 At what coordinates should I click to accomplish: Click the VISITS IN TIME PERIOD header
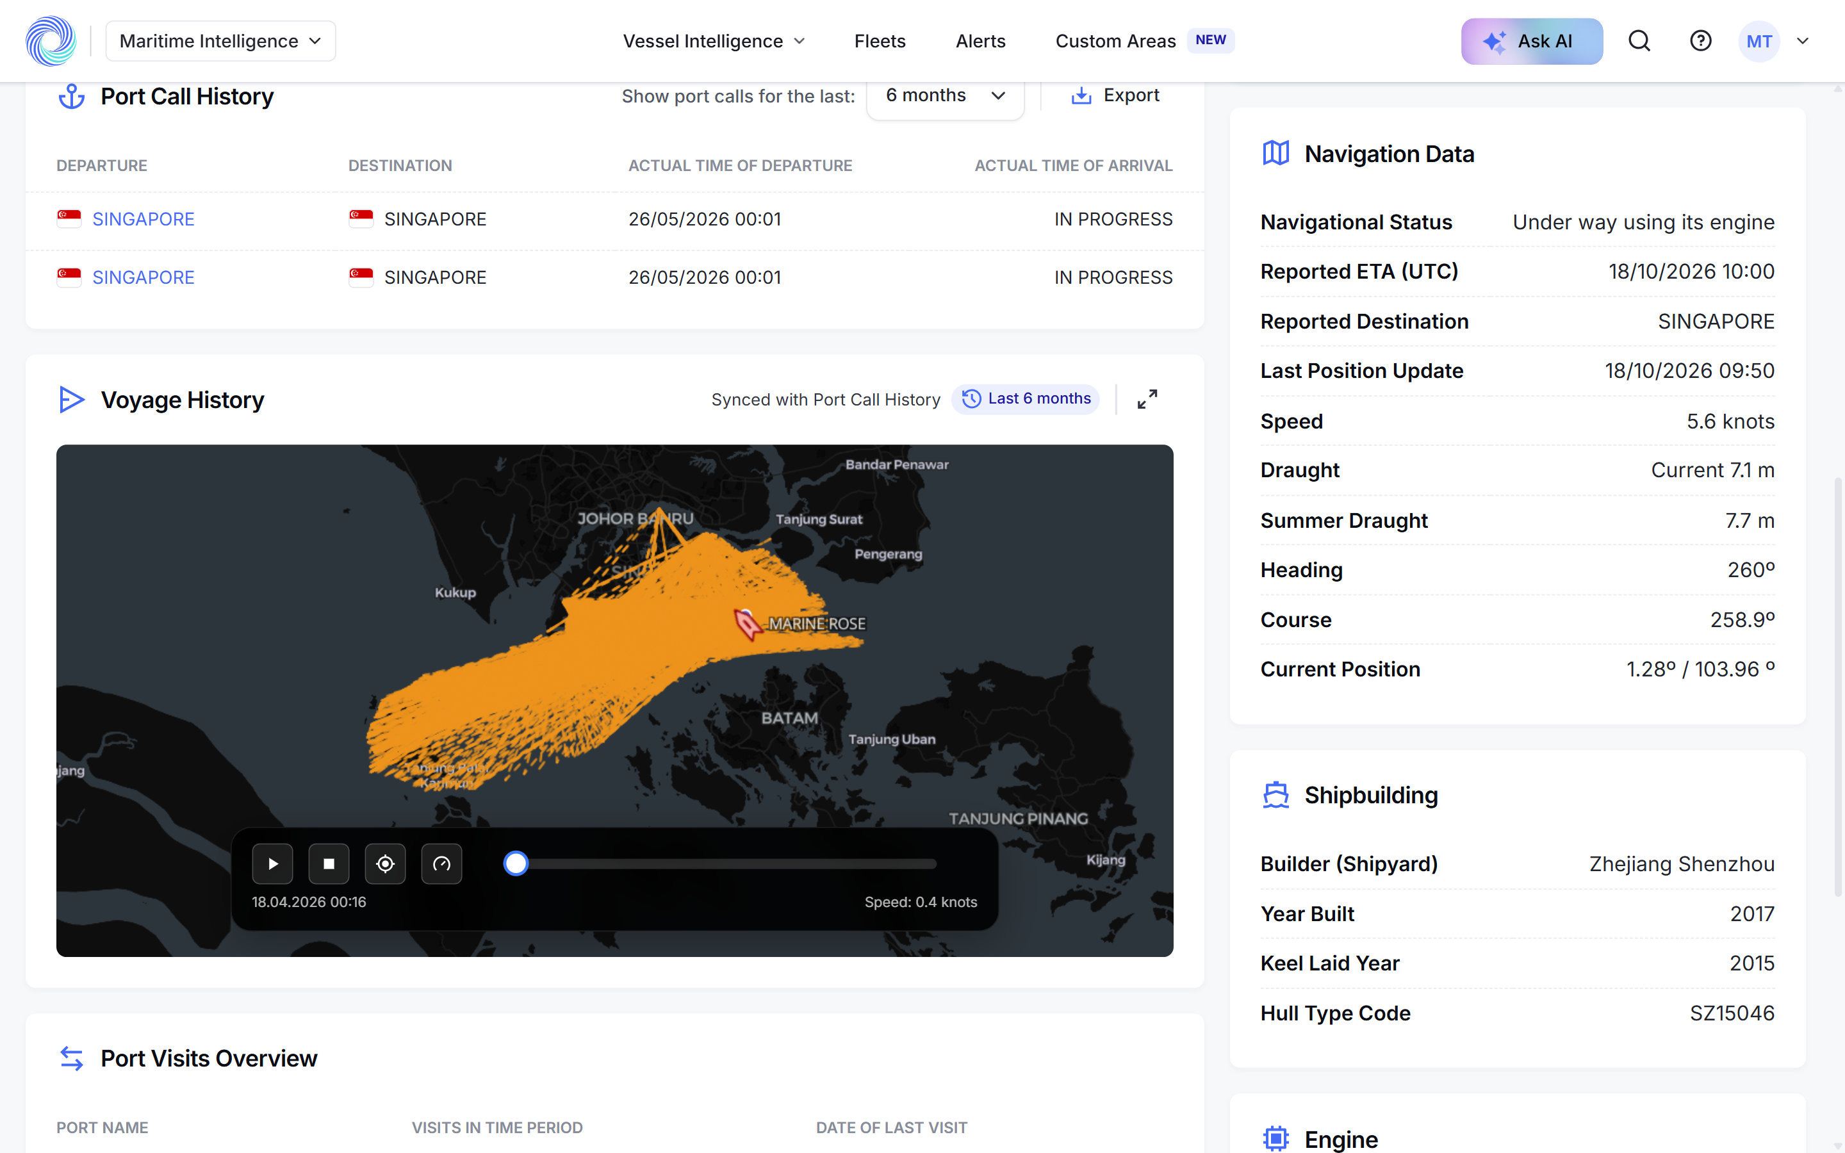coord(497,1127)
